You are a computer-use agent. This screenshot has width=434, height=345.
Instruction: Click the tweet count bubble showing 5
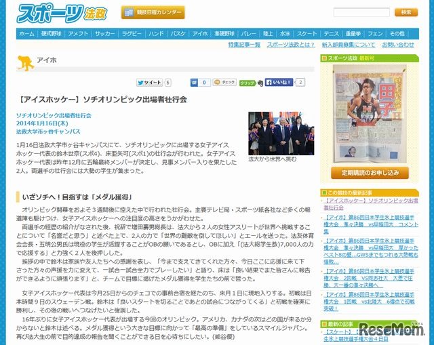167,83
